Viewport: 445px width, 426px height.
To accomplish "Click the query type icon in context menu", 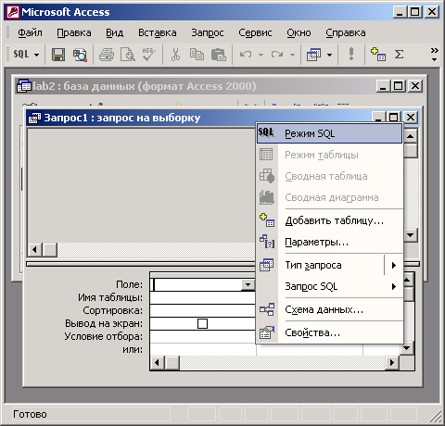I will [x=267, y=265].
